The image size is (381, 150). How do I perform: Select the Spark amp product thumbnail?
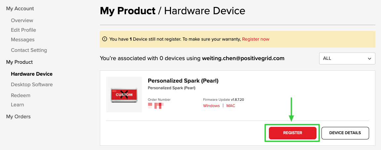(x=124, y=94)
